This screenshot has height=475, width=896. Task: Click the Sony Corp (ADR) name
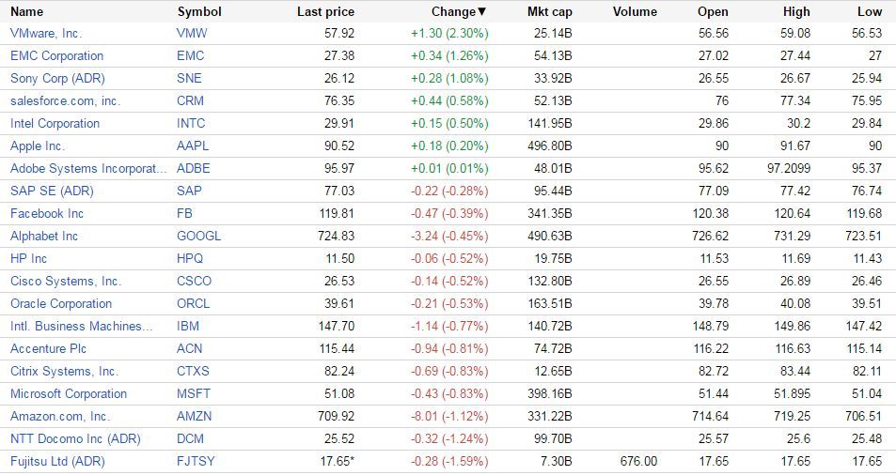coord(56,78)
